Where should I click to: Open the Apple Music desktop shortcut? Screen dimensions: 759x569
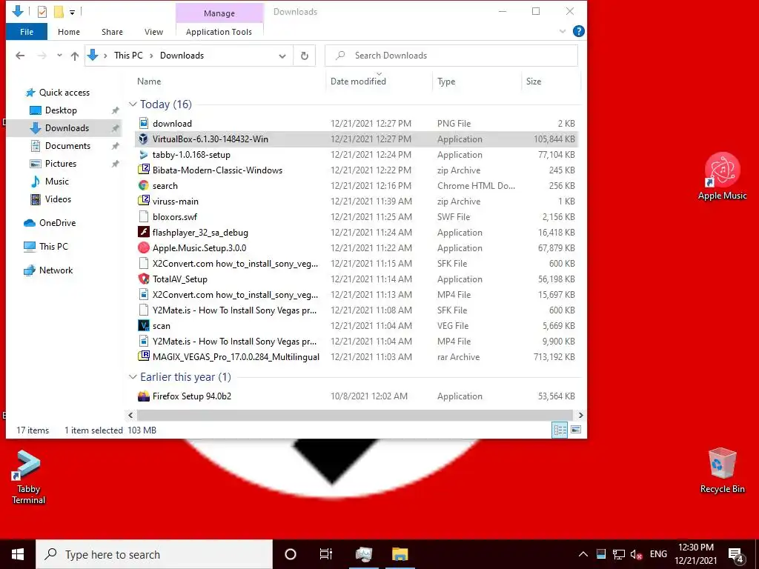(x=722, y=176)
